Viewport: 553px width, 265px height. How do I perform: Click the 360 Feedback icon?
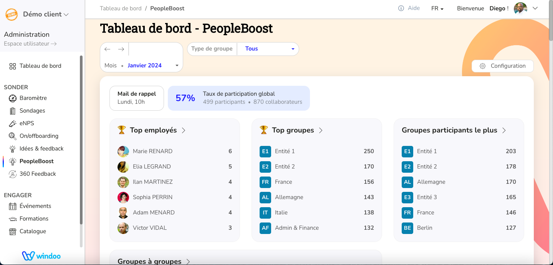pos(13,174)
